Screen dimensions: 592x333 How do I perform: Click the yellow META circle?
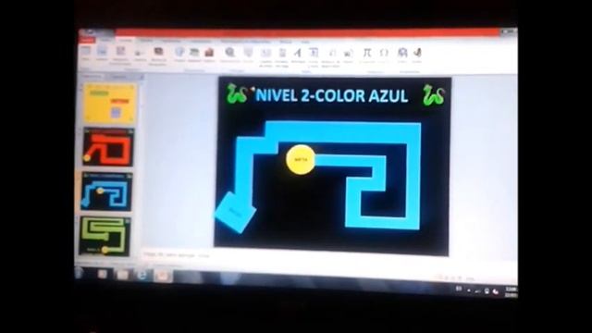301,160
